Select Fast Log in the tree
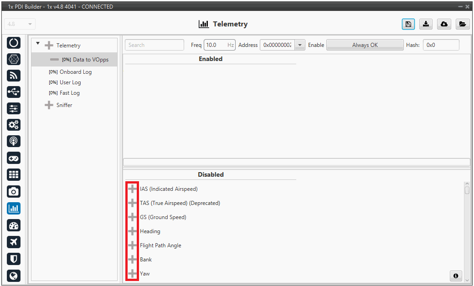Viewport: 474px width, 286px height. pyautogui.click(x=69, y=93)
